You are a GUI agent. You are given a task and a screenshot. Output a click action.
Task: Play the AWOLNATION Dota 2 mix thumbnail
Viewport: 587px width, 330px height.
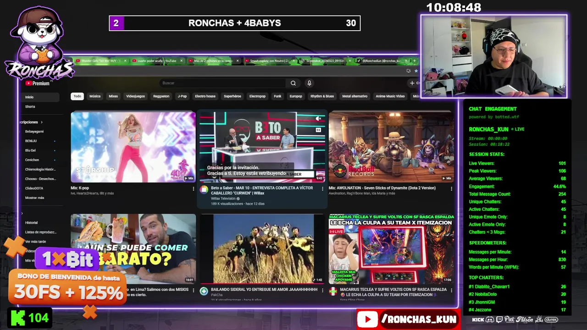coord(391,147)
